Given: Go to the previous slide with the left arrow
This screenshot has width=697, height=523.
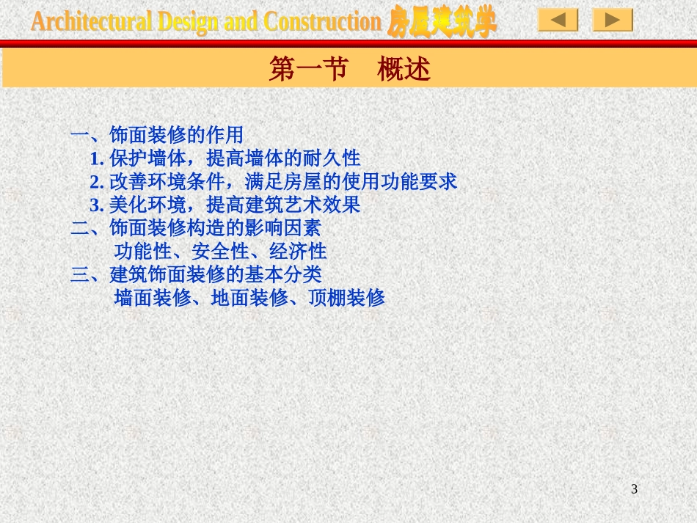Looking at the screenshot, I should [x=558, y=20].
